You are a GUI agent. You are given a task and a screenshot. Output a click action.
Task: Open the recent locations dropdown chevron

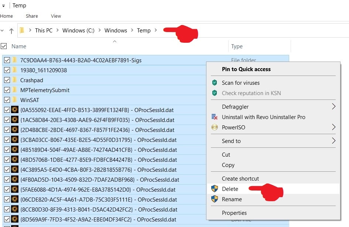(2, 31)
